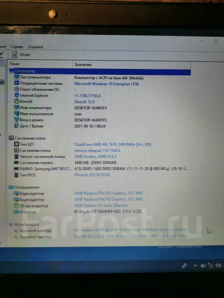224x298 pixels.
Task: Click the Монитор row icon
Action: coord(16,212)
